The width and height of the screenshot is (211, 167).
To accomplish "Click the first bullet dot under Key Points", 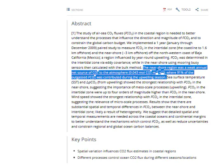I will [x=74, y=151].
